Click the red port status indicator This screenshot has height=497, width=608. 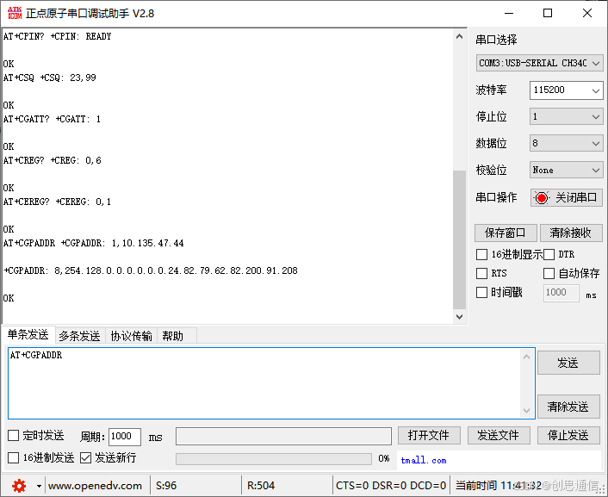pyautogui.click(x=542, y=198)
